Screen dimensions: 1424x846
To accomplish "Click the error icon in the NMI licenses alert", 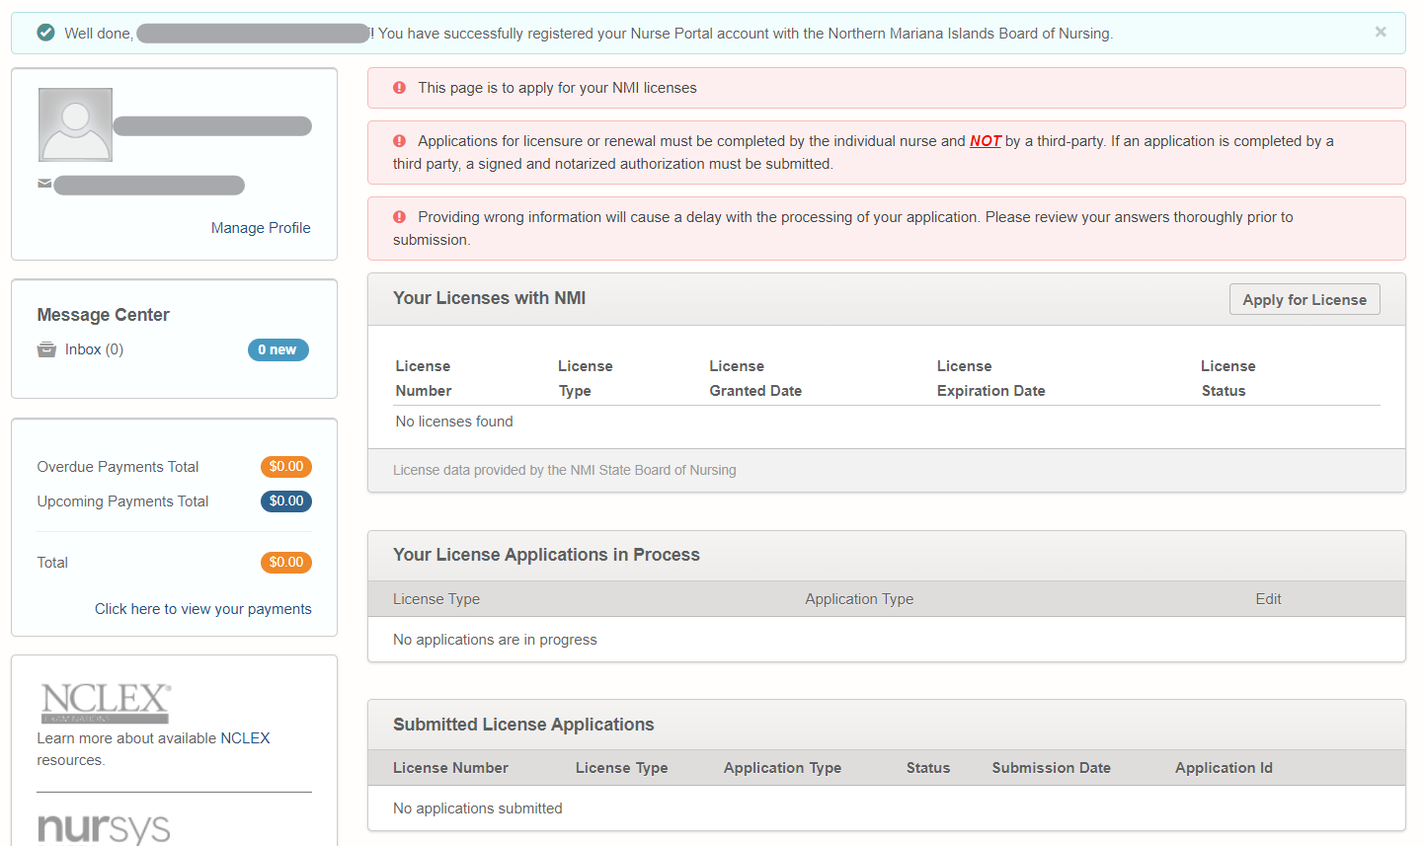I will [399, 87].
